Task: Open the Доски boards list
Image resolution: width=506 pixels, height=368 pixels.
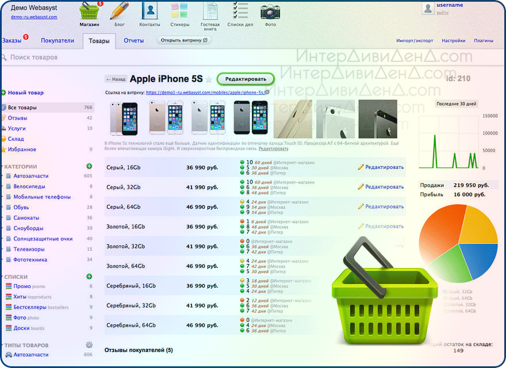Action: pyautogui.click(x=22, y=328)
